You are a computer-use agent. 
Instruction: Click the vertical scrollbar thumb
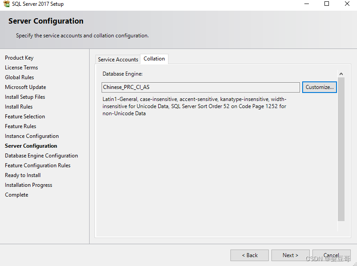point(341,149)
